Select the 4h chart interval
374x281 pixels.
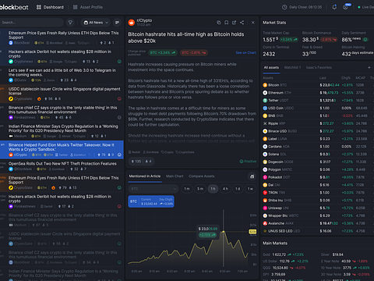225,189
